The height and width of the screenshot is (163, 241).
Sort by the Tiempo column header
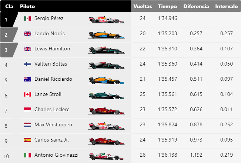pos(167,6)
